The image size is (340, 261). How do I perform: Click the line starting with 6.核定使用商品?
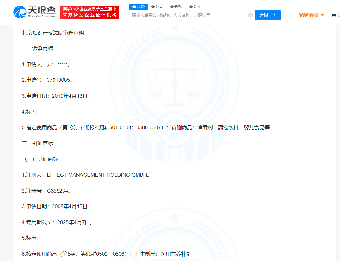pyautogui.click(x=108, y=254)
